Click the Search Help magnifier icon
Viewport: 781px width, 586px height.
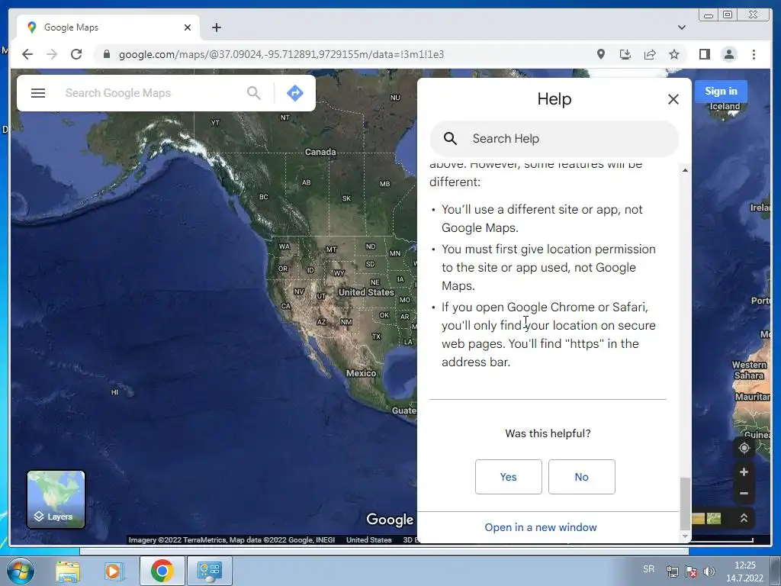coord(450,139)
